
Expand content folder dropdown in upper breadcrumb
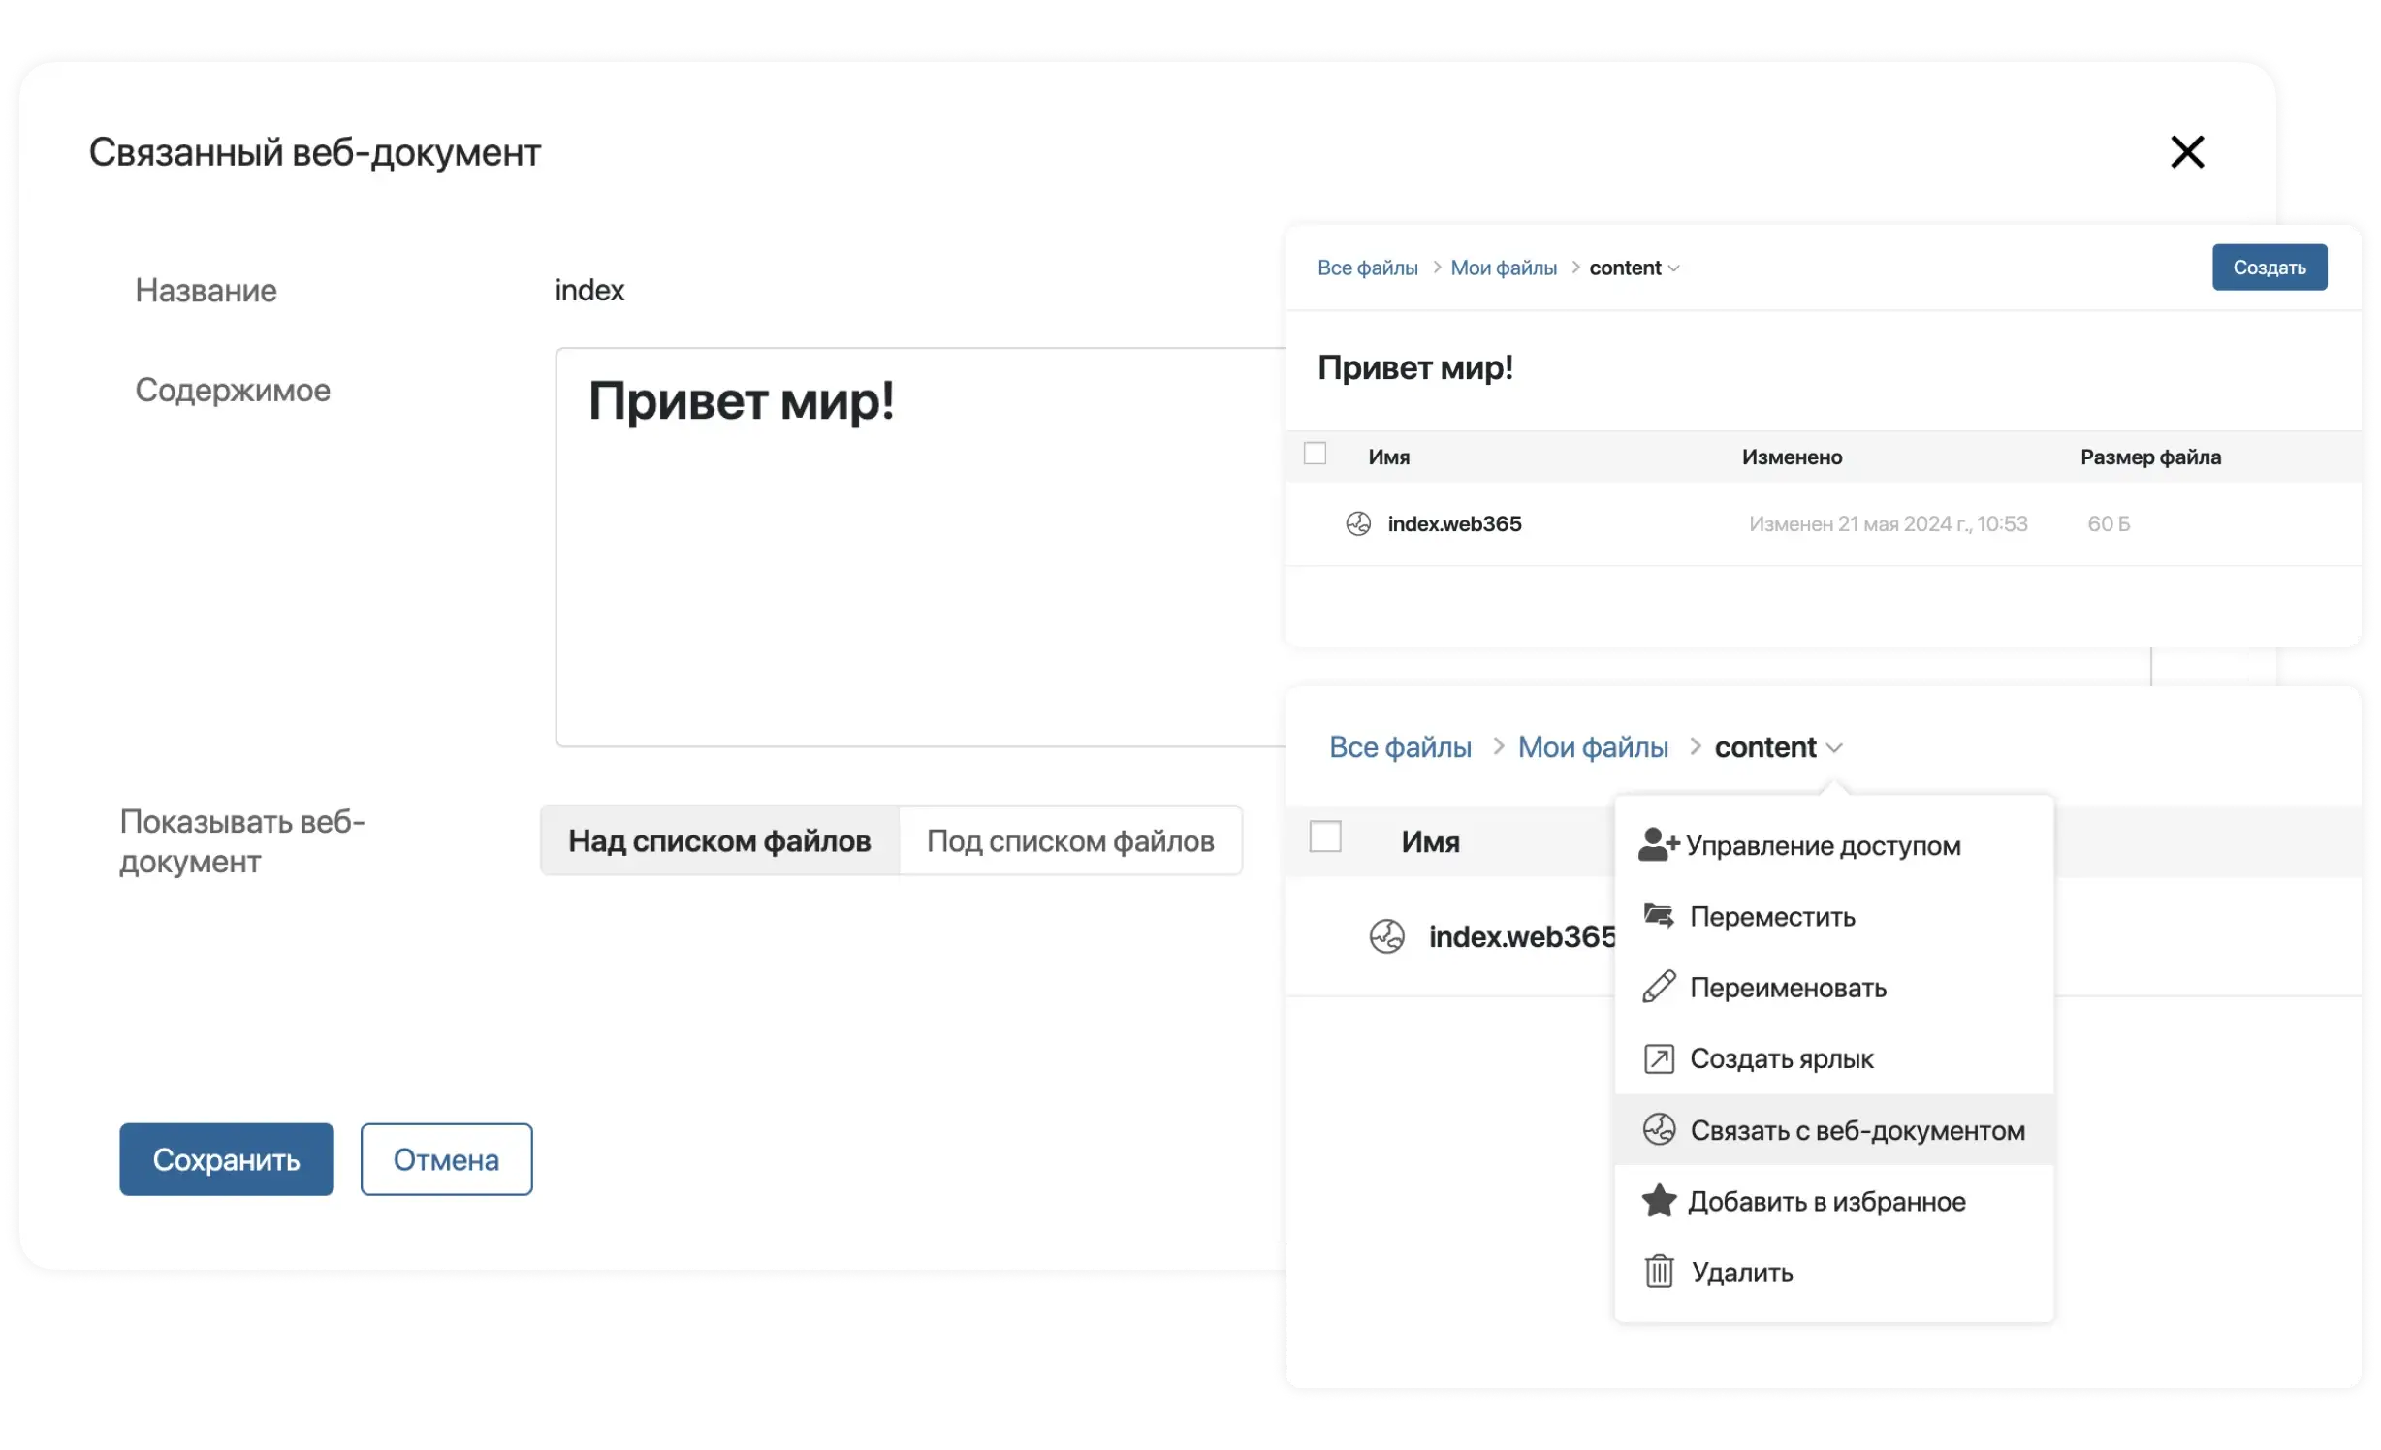click(x=1674, y=268)
